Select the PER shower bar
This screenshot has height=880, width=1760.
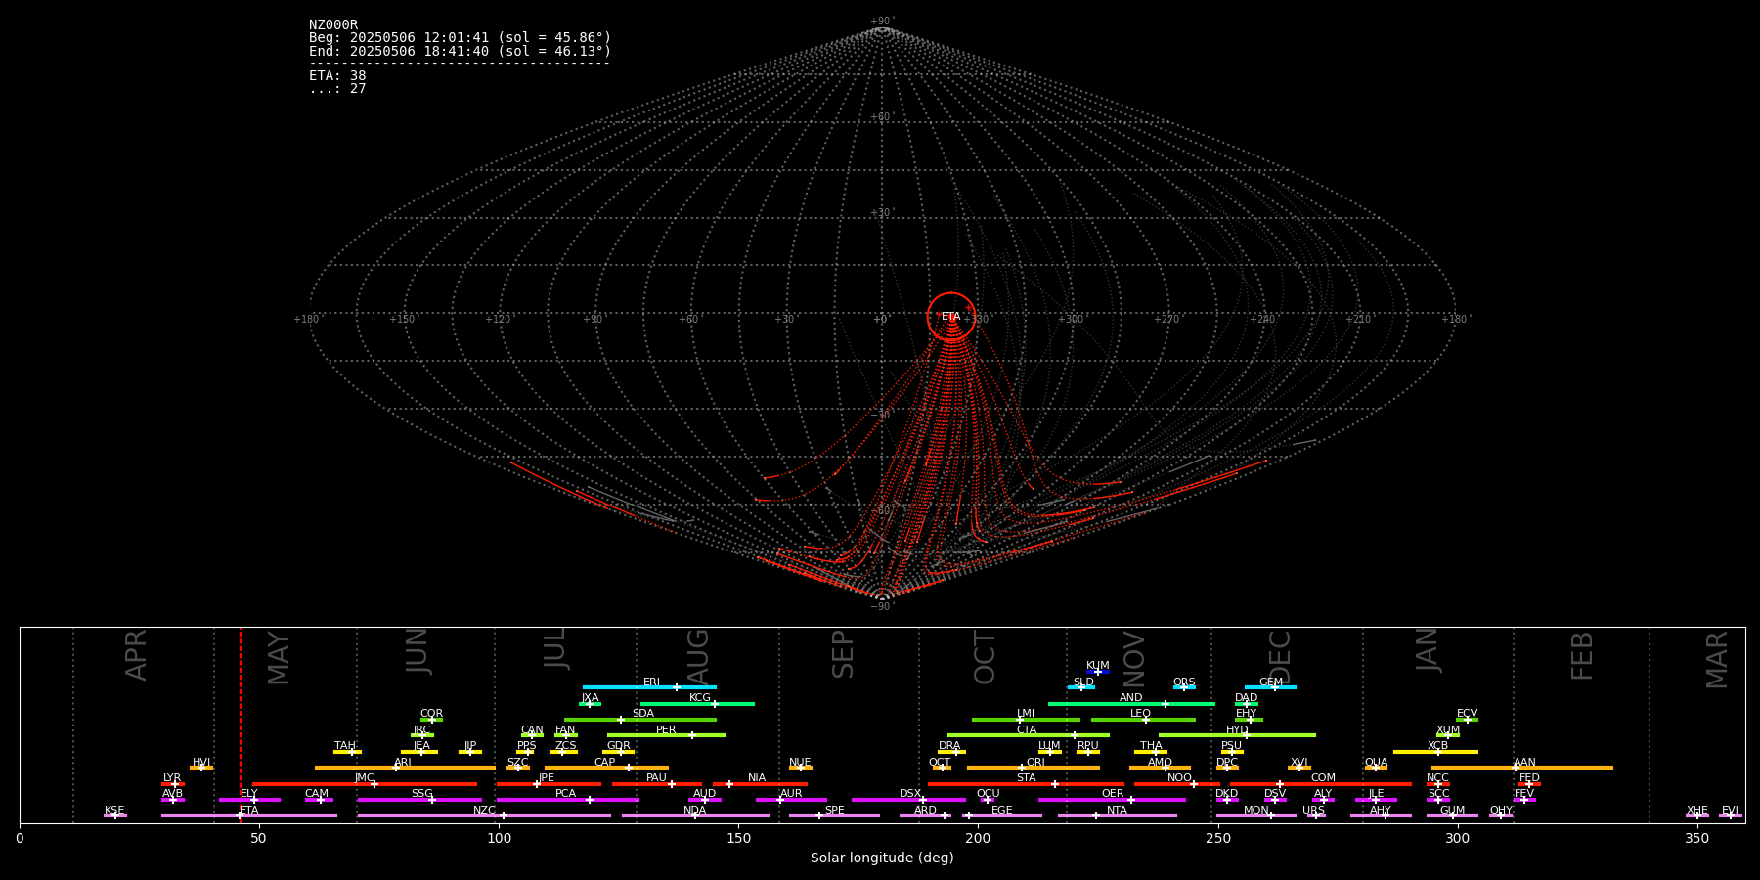click(x=667, y=735)
